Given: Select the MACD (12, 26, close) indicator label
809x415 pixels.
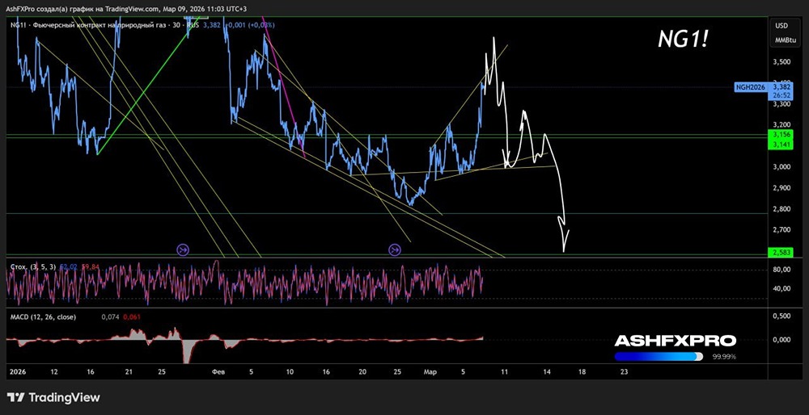Looking at the screenshot, I should [x=43, y=317].
